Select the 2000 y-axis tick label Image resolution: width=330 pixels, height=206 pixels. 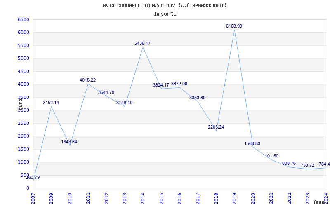tap(24, 136)
